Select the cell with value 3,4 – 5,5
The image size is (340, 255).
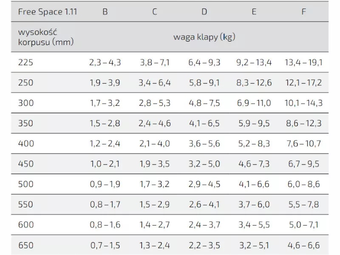coord(254,225)
